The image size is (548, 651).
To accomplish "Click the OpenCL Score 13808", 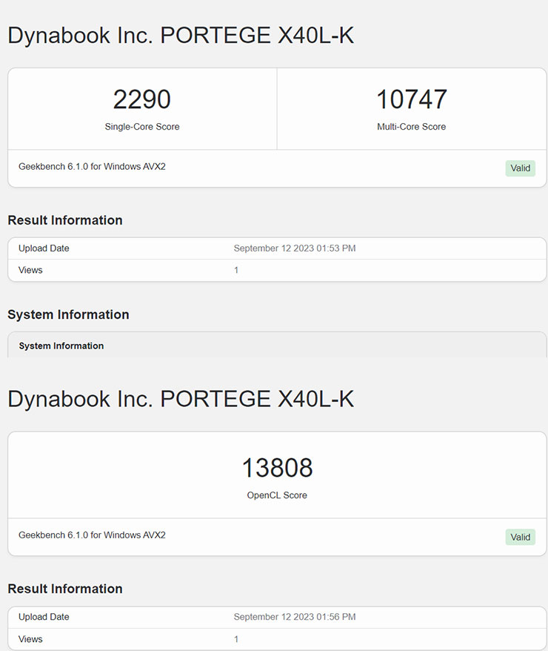I will pyautogui.click(x=277, y=467).
